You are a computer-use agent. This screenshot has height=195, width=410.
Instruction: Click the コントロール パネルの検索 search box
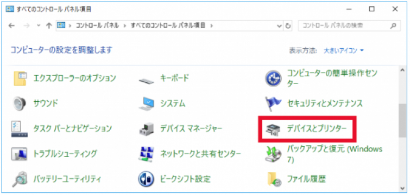[349, 26]
